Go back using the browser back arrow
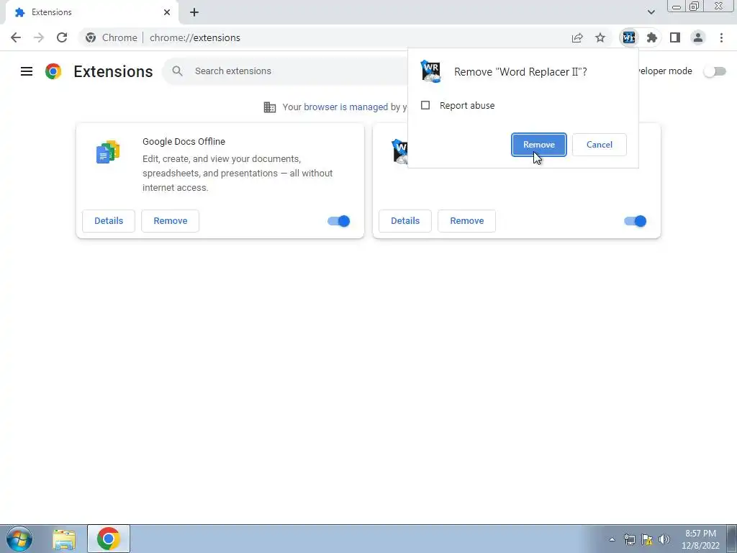Viewport: 737px width, 553px height. pyautogui.click(x=16, y=37)
